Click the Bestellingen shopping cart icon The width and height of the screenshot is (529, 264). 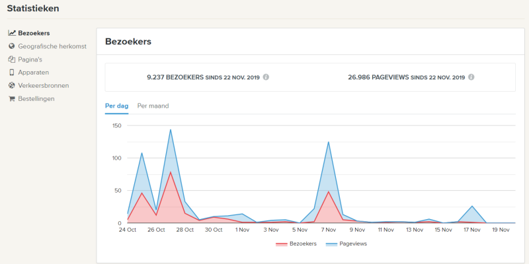click(12, 99)
